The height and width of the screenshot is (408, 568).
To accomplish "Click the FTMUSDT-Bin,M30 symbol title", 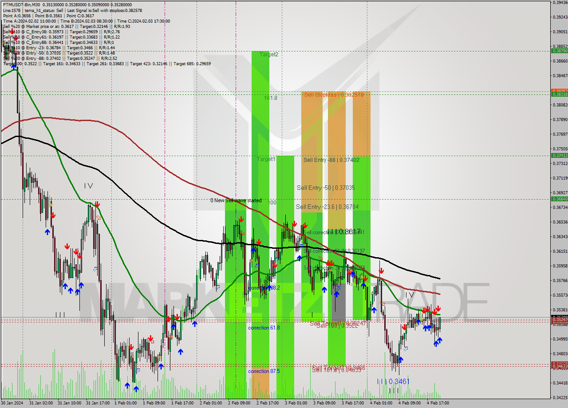I will click(x=20, y=5).
